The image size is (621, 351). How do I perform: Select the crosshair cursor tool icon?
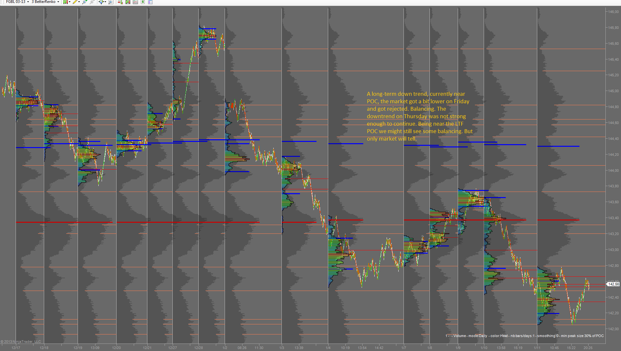(101, 2)
